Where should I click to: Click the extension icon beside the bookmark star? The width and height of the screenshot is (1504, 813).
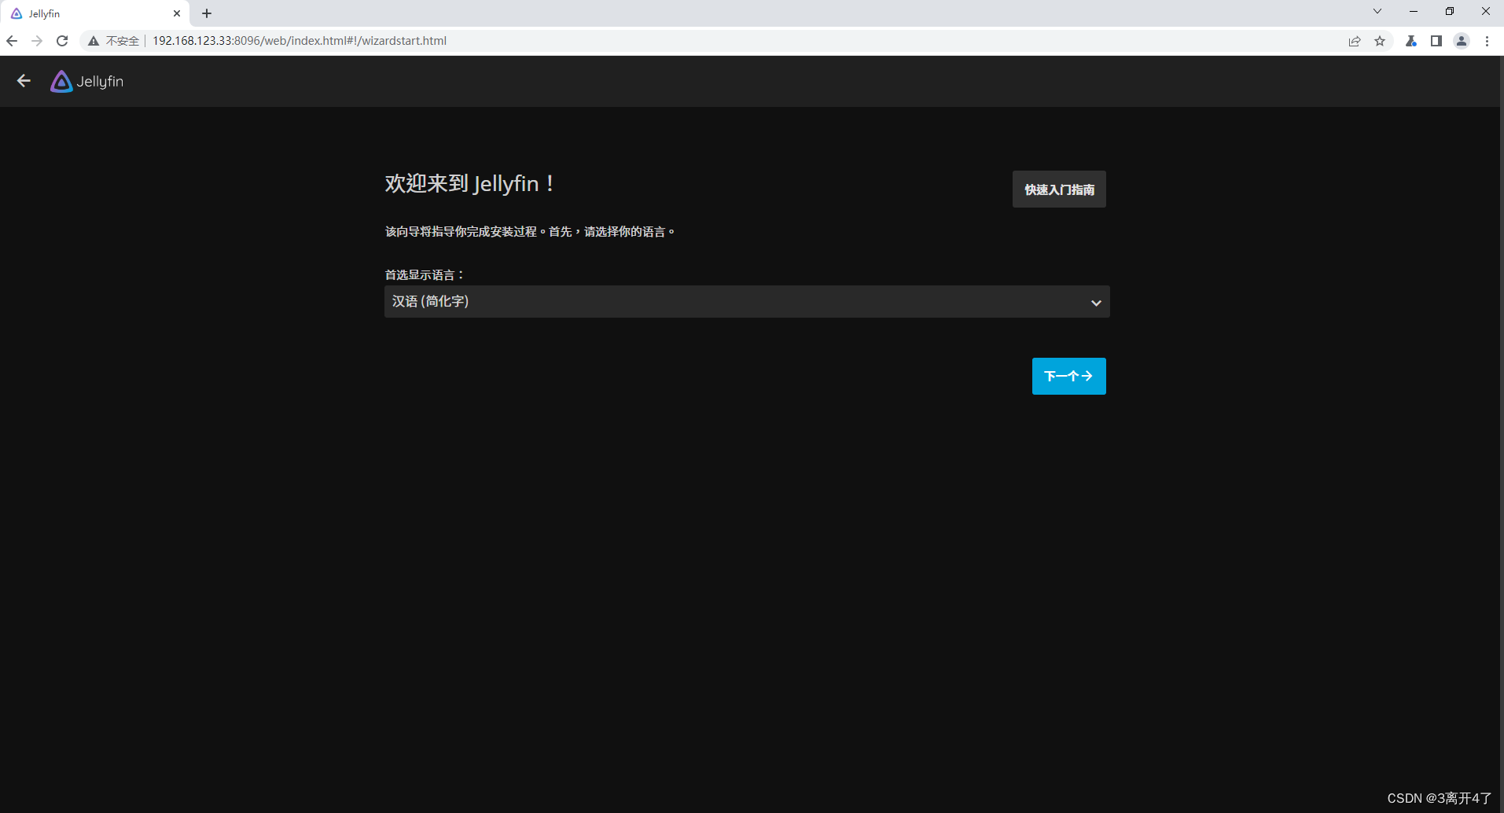[1410, 41]
